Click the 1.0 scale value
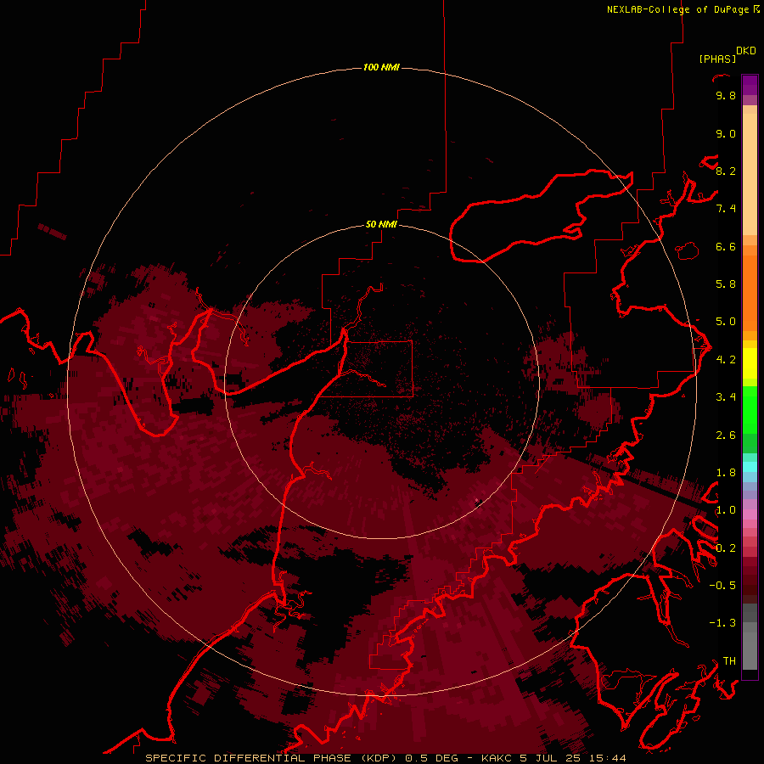The image size is (764, 764). point(726,510)
